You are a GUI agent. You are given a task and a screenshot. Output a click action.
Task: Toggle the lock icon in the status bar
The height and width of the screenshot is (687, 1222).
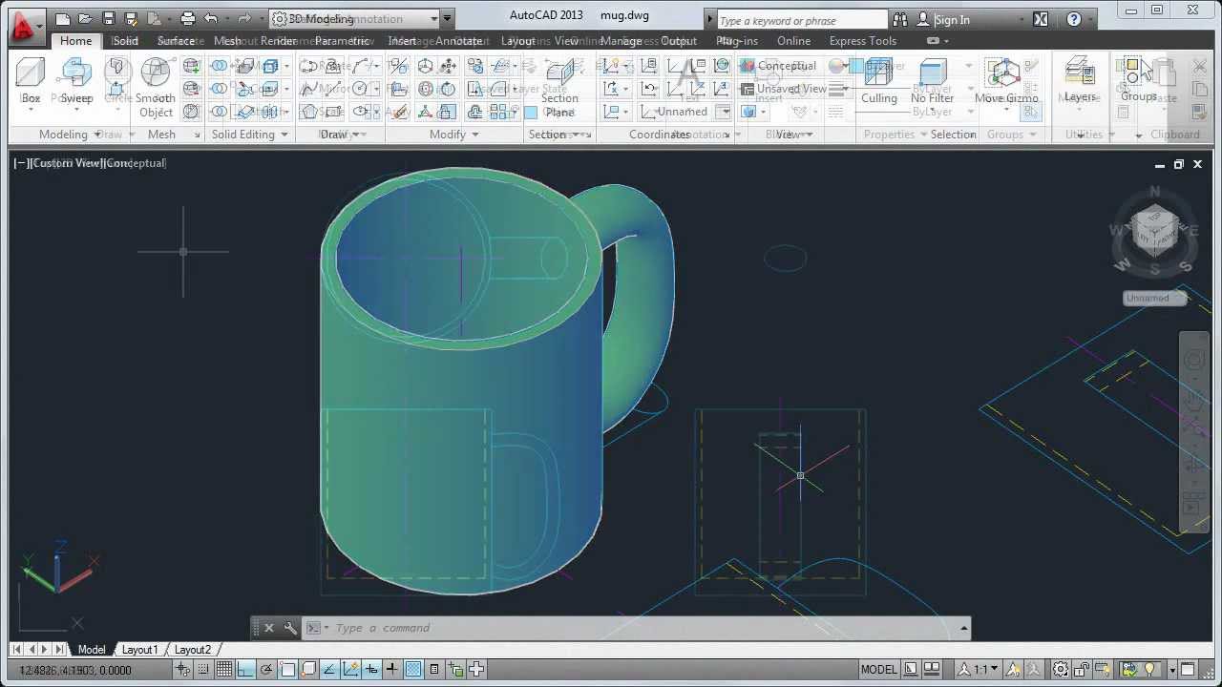[1080, 669]
